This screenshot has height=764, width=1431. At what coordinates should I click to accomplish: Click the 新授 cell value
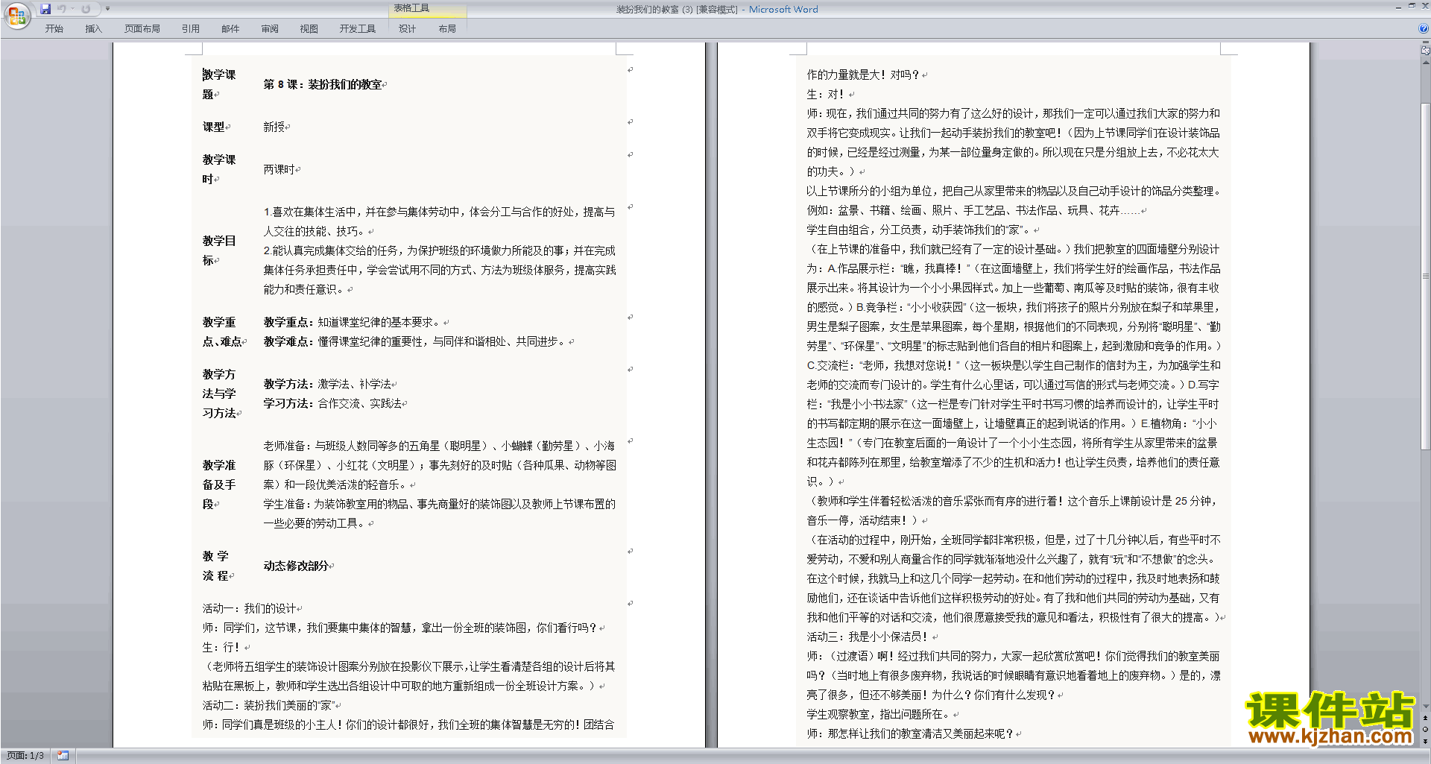pos(274,127)
